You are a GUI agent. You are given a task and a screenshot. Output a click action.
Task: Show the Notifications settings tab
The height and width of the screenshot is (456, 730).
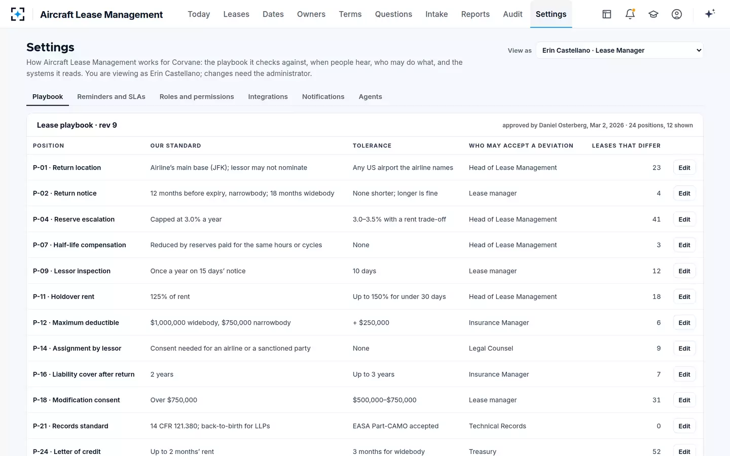coord(323,97)
